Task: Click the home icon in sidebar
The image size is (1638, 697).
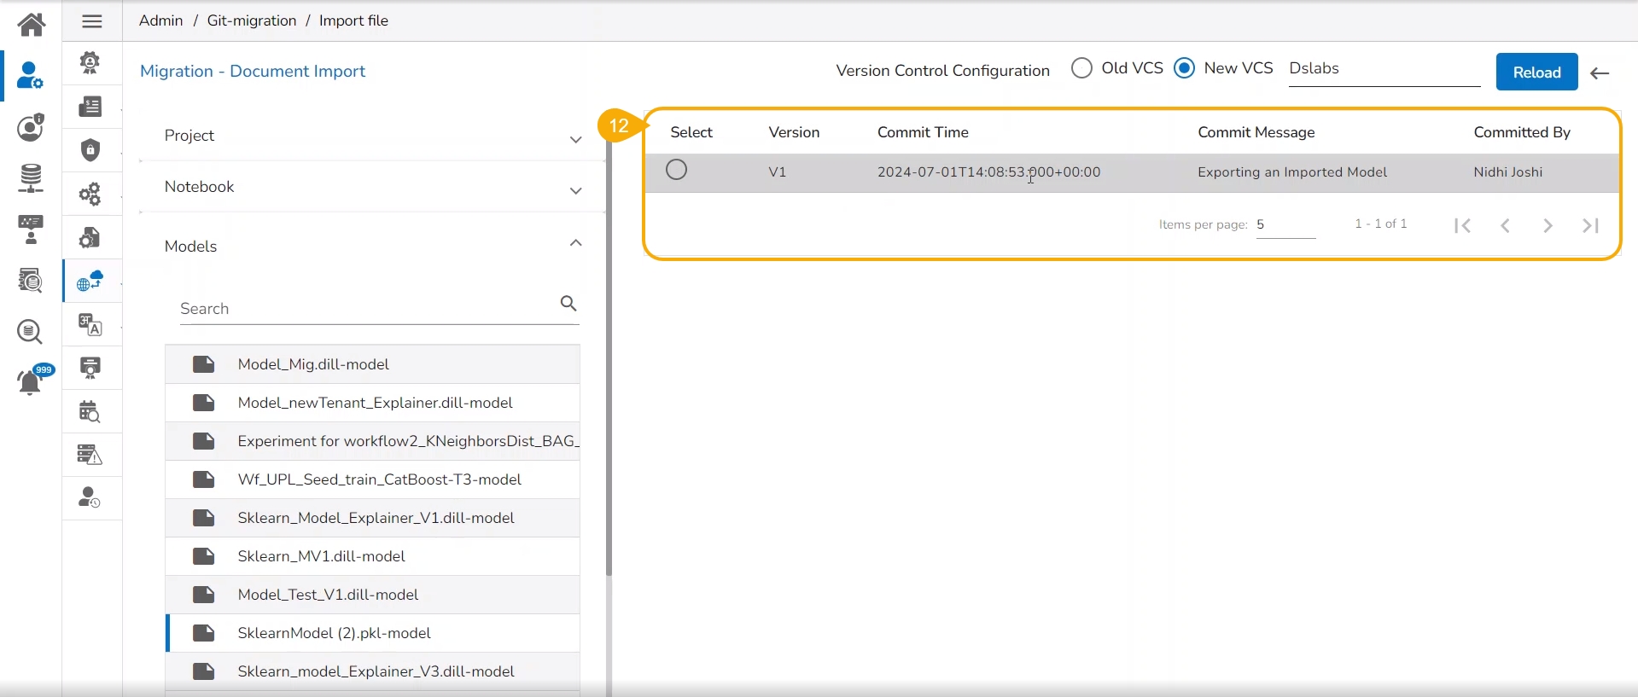Action: pos(32,24)
